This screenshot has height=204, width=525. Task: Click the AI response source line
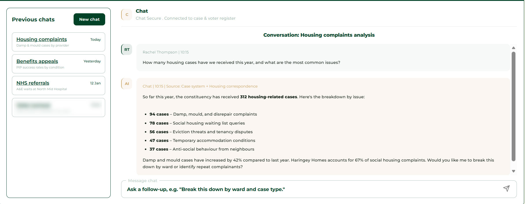click(x=200, y=86)
